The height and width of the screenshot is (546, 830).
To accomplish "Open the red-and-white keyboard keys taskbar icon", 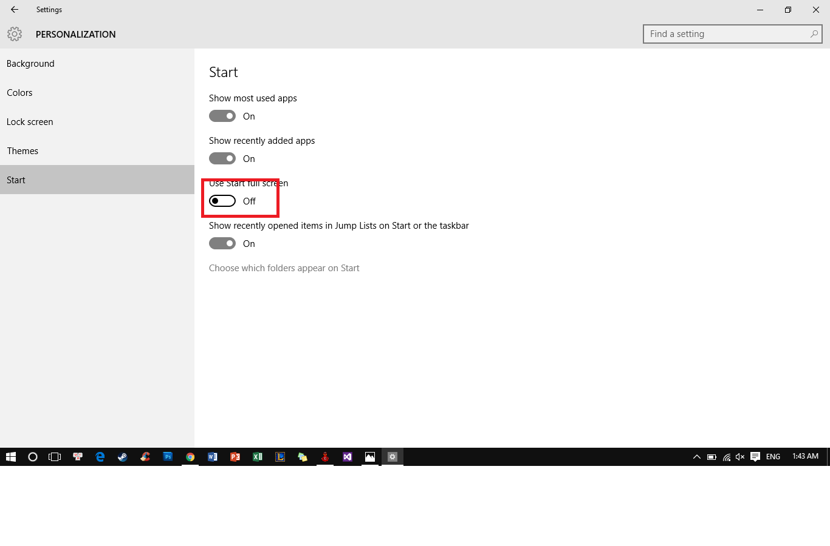I will (78, 457).
